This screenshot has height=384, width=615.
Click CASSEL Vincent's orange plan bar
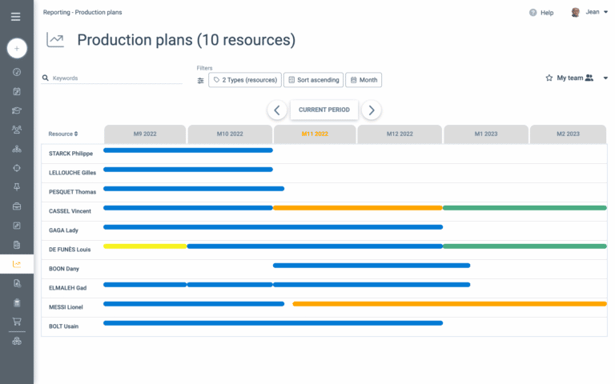(x=358, y=208)
